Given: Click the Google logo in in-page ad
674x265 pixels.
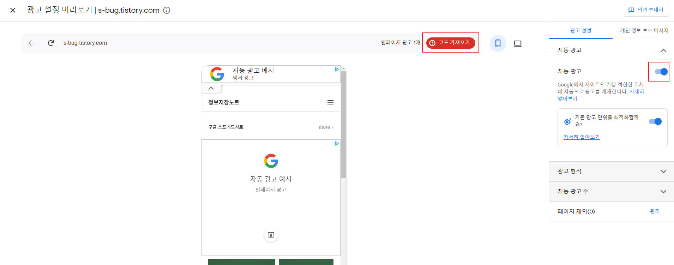Looking at the screenshot, I should (271, 161).
